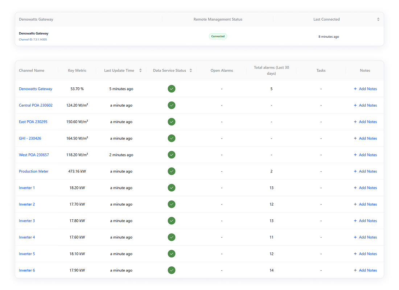
Task: Click green checkmark in GHI - 230426 row
Action: click(x=172, y=138)
